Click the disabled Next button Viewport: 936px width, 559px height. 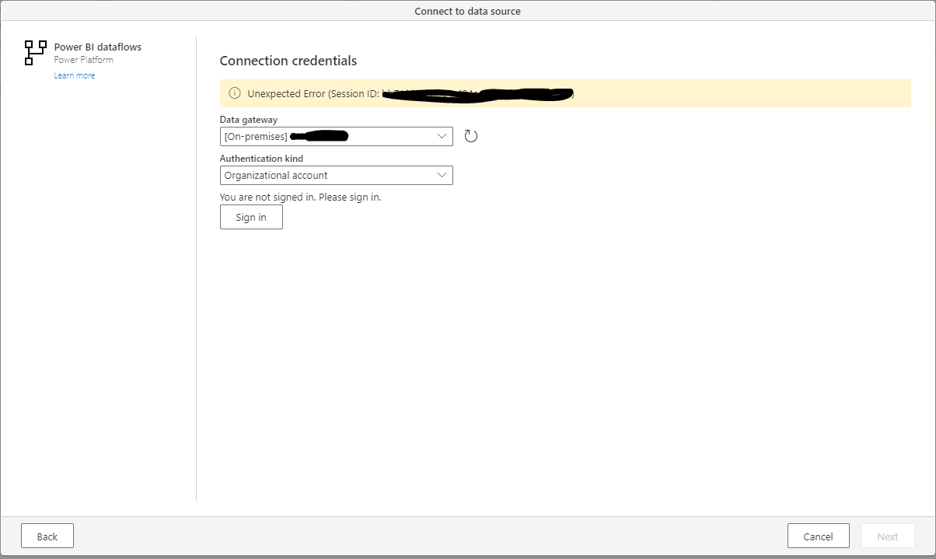[888, 536]
